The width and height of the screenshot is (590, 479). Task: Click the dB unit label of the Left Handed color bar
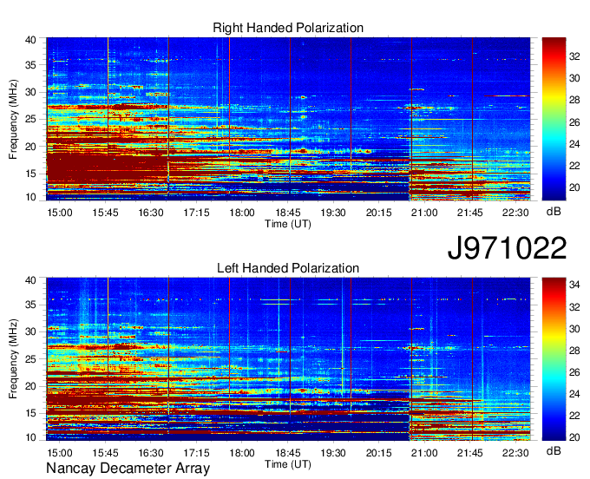point(554,450)
